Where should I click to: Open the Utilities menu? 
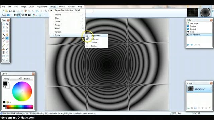(62, 7)
